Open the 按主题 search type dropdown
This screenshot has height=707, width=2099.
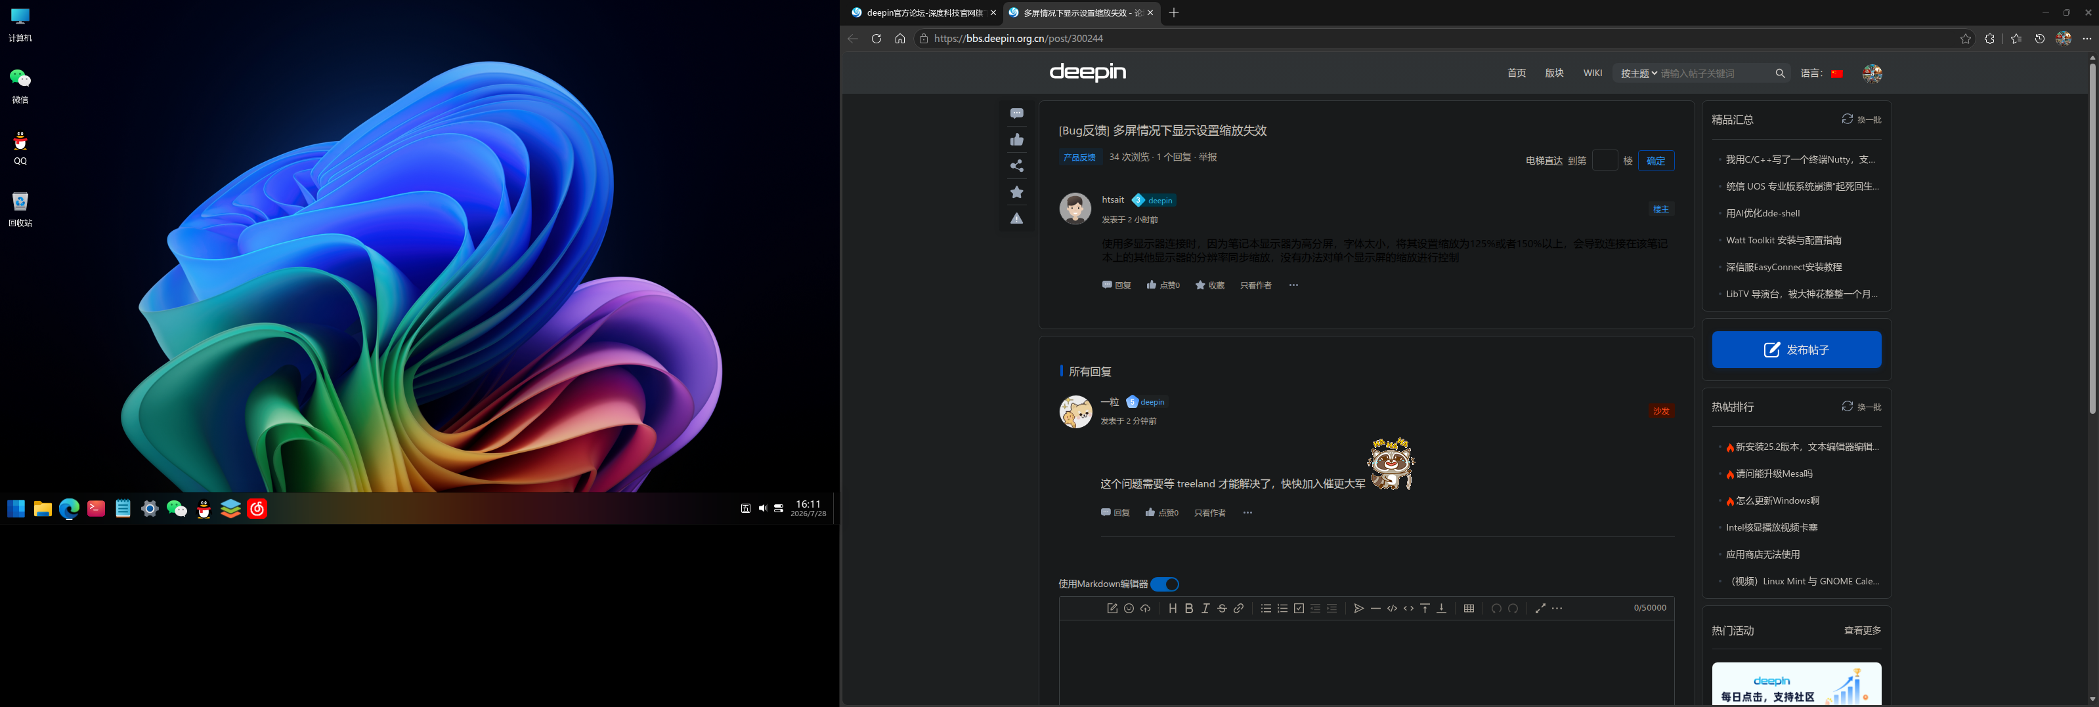click(x=1639, y=73)
